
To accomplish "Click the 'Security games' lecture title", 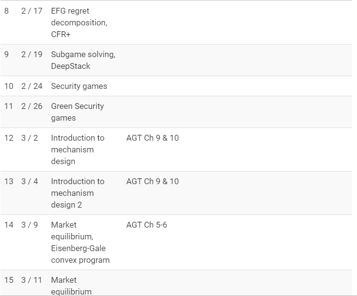I will pos(79,86).
